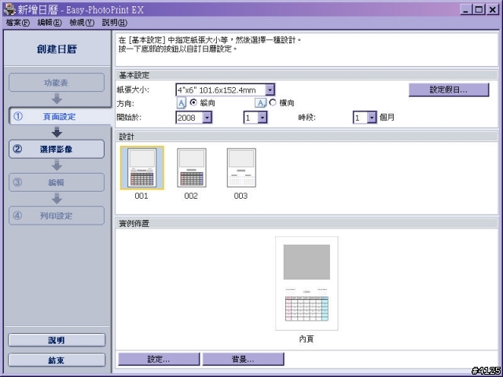
Task: Click the 創建日曆 header text
Action: (57, 49)
